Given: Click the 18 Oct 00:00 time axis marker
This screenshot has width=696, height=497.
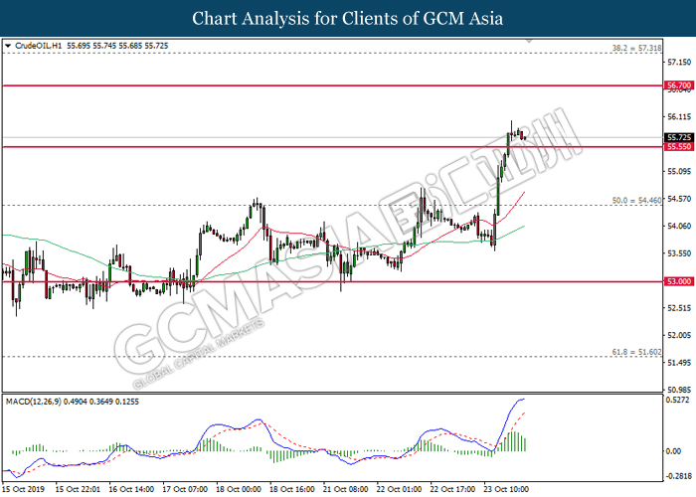Looking at the screenshot, I should click(x=239, y=489).
